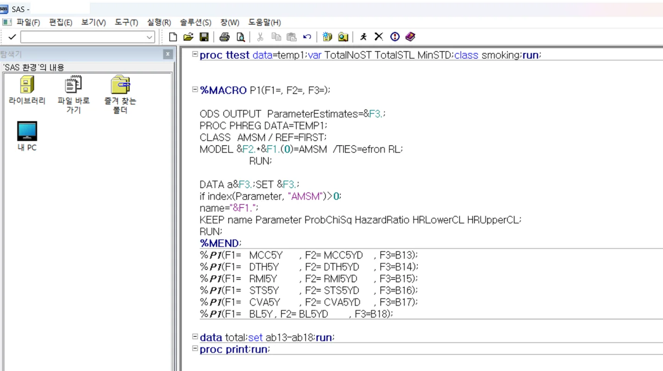663x371 pixels.
Task: Open the 즐겨 찾는 폴더 icon
Action: click(x=120, y=95)
